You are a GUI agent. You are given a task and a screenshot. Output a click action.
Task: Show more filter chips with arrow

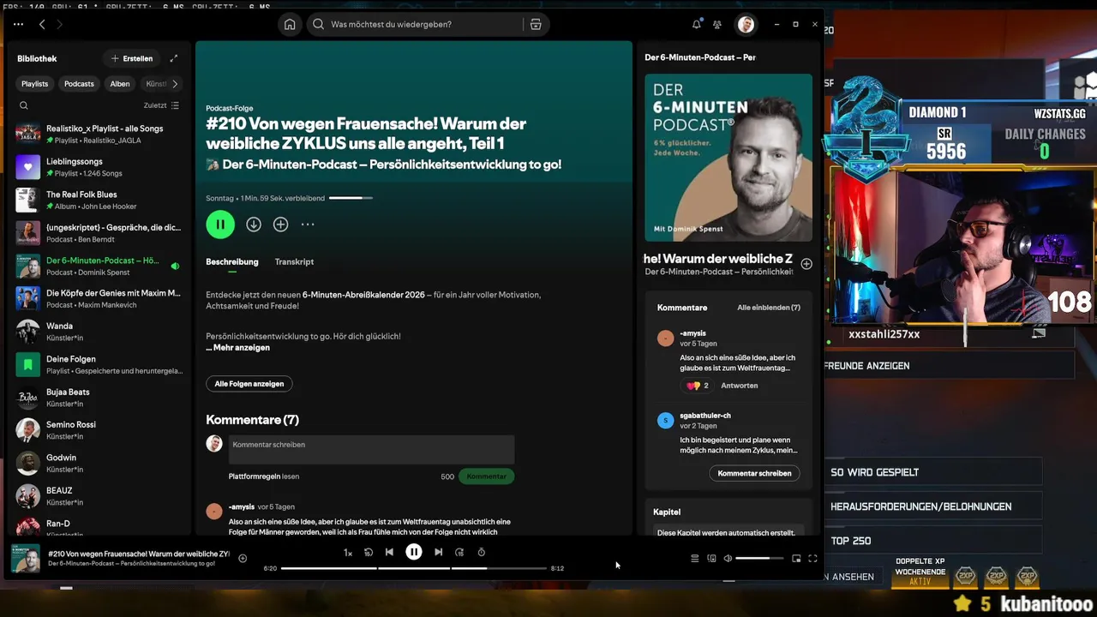(175, 84)
